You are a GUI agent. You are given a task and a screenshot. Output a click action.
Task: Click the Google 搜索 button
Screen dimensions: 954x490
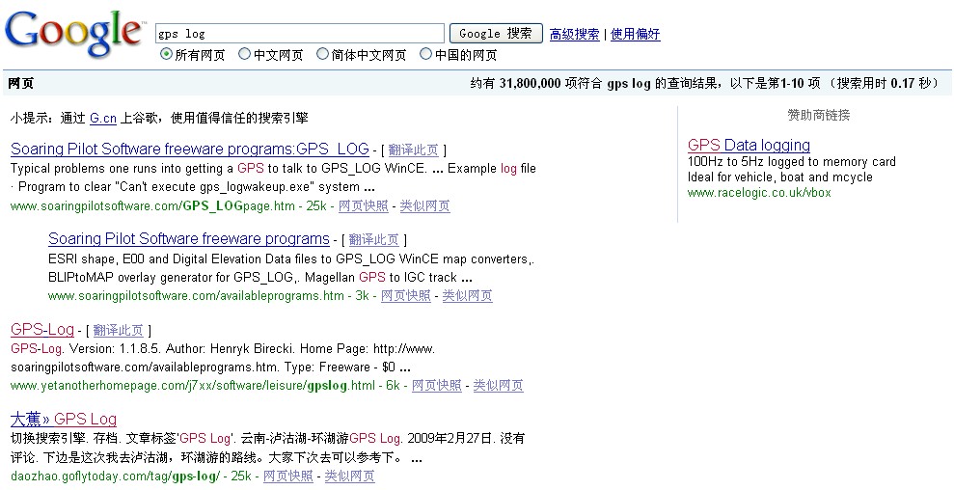(496, 34)
